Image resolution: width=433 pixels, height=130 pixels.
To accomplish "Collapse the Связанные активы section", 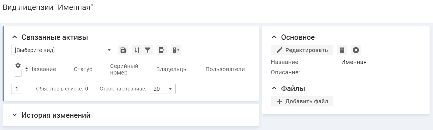I will click(x=15, y=37).
